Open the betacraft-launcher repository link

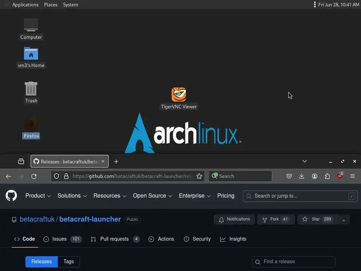coord(90,219)
